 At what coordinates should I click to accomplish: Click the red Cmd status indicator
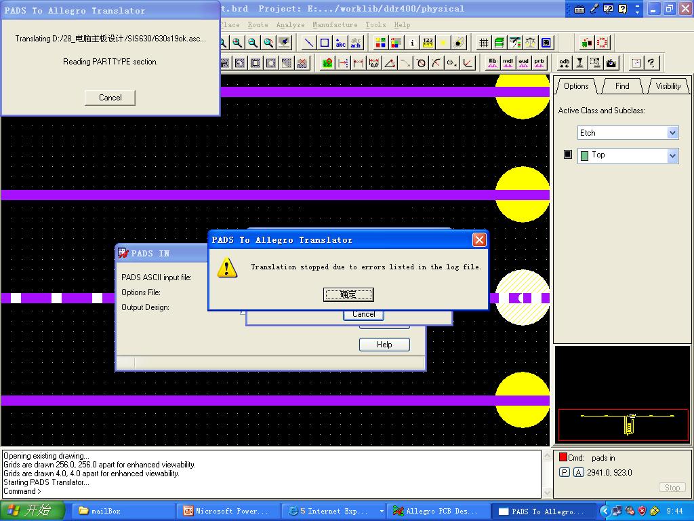coord(563,457)
